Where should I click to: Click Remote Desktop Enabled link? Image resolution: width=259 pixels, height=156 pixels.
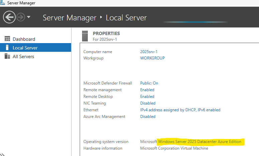click(x=147, y=97)
